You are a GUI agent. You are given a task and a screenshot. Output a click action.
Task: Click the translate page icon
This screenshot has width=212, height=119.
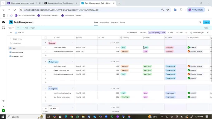175,10
